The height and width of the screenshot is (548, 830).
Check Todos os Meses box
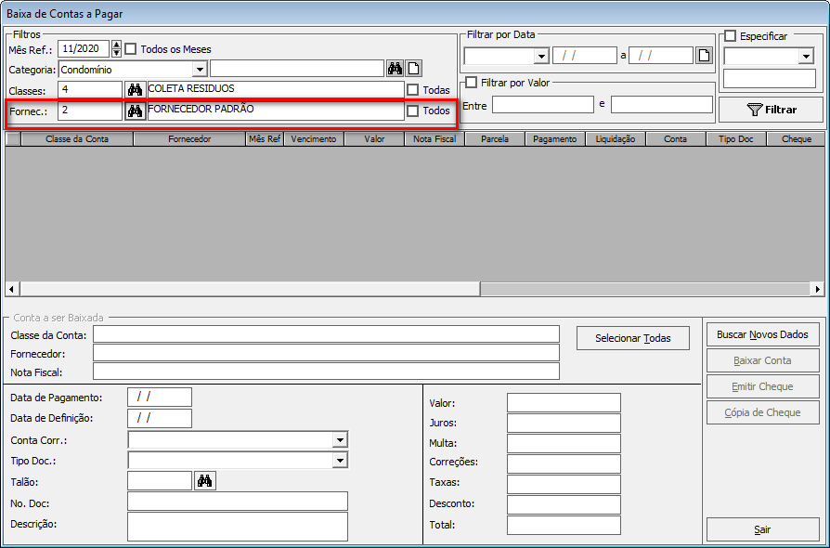130,49
